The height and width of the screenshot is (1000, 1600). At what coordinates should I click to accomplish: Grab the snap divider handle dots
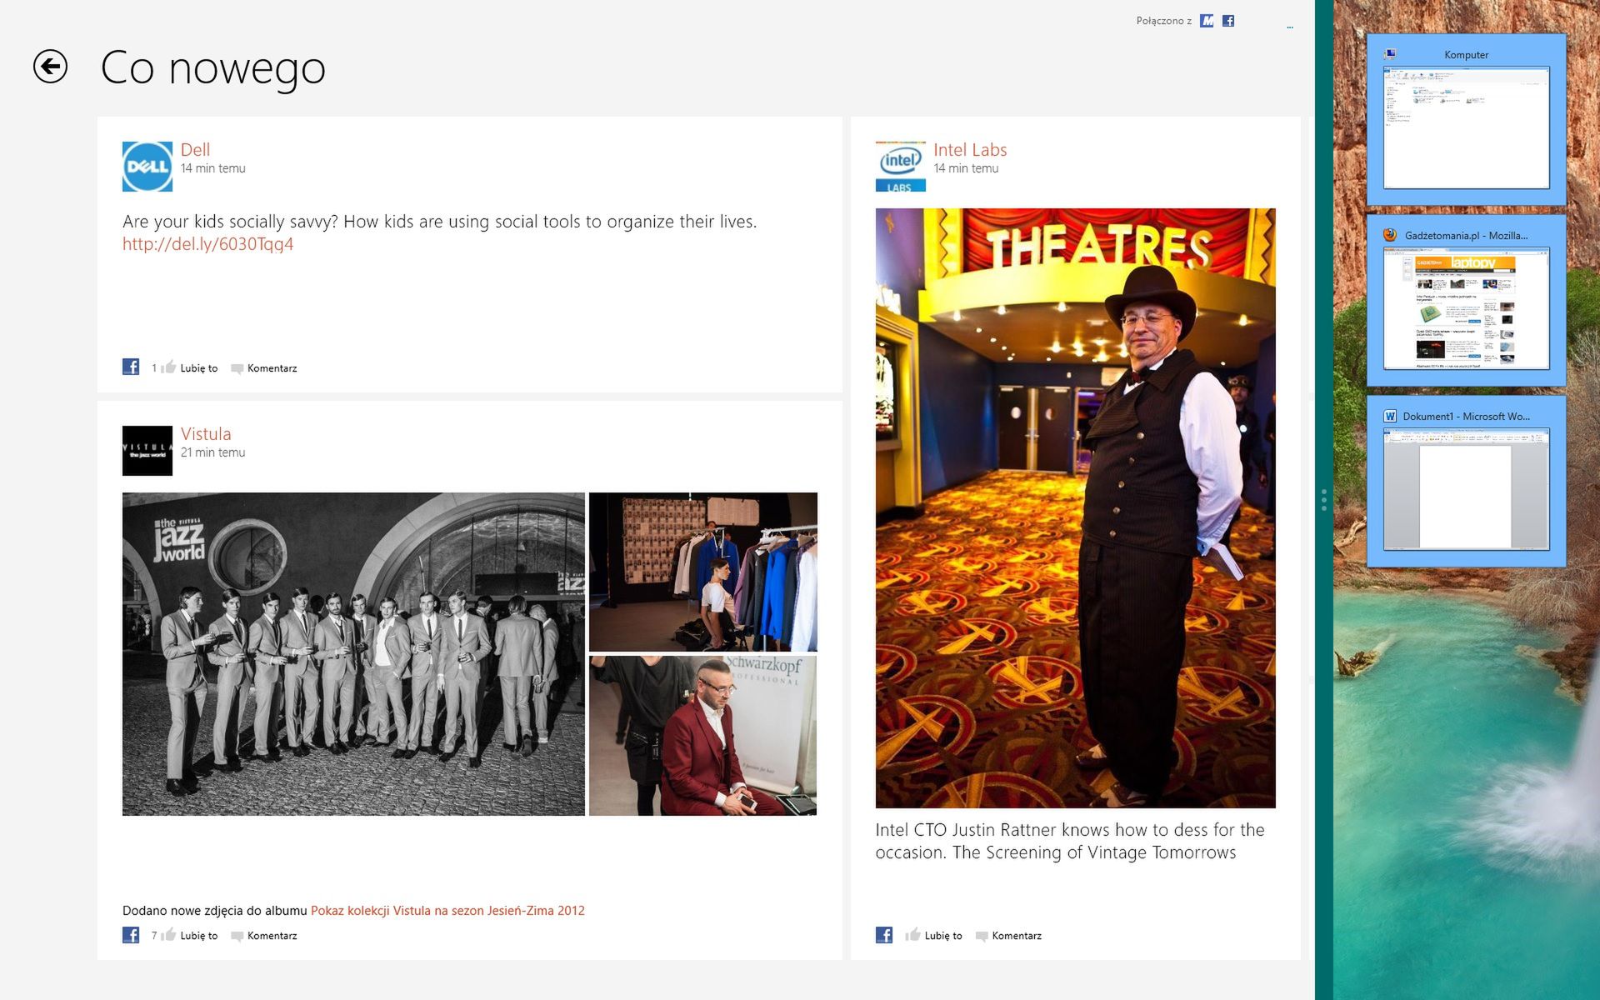coord(1323,500)
